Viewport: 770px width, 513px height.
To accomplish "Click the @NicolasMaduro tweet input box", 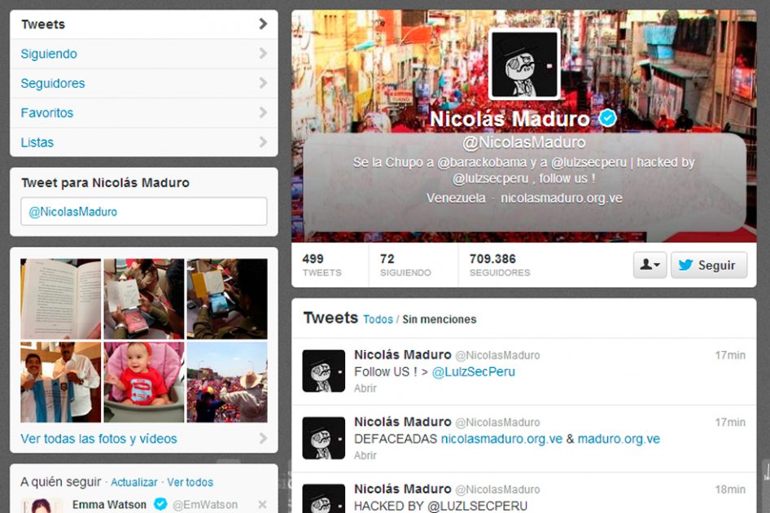I will (144, 211).
